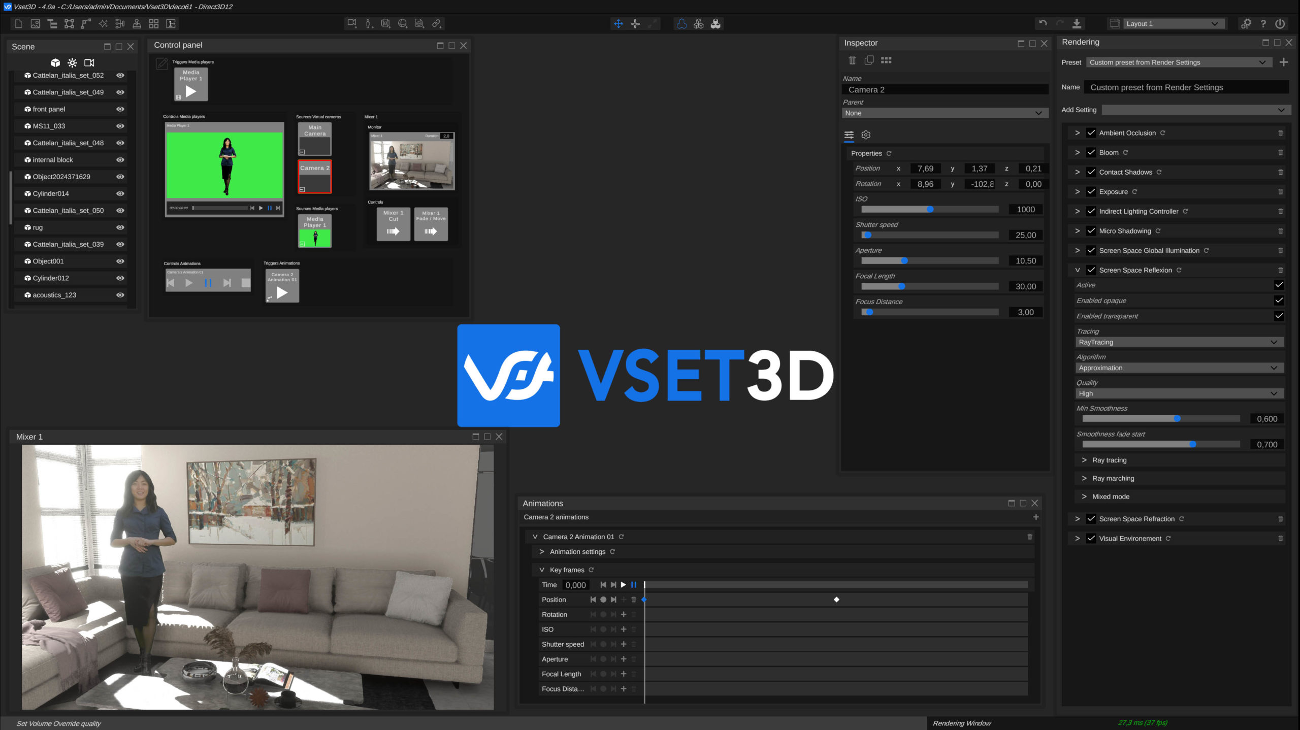
Task: Select the rotate gizmo tool
Action: click(635, 23)
